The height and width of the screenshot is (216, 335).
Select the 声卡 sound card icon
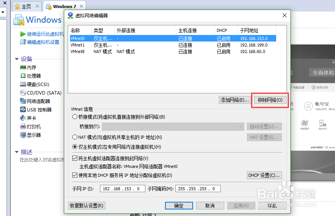click(23, 118)
